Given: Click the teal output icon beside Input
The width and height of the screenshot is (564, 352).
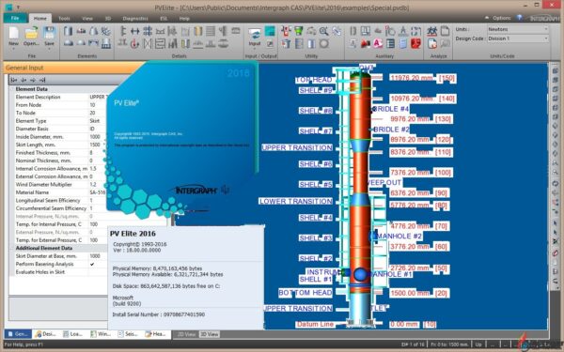Looking at the screenshot, I should [270, 31].
